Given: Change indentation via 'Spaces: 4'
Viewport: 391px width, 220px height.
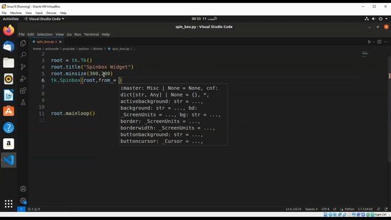Looking at the screenshot, I should coord(311,209).
